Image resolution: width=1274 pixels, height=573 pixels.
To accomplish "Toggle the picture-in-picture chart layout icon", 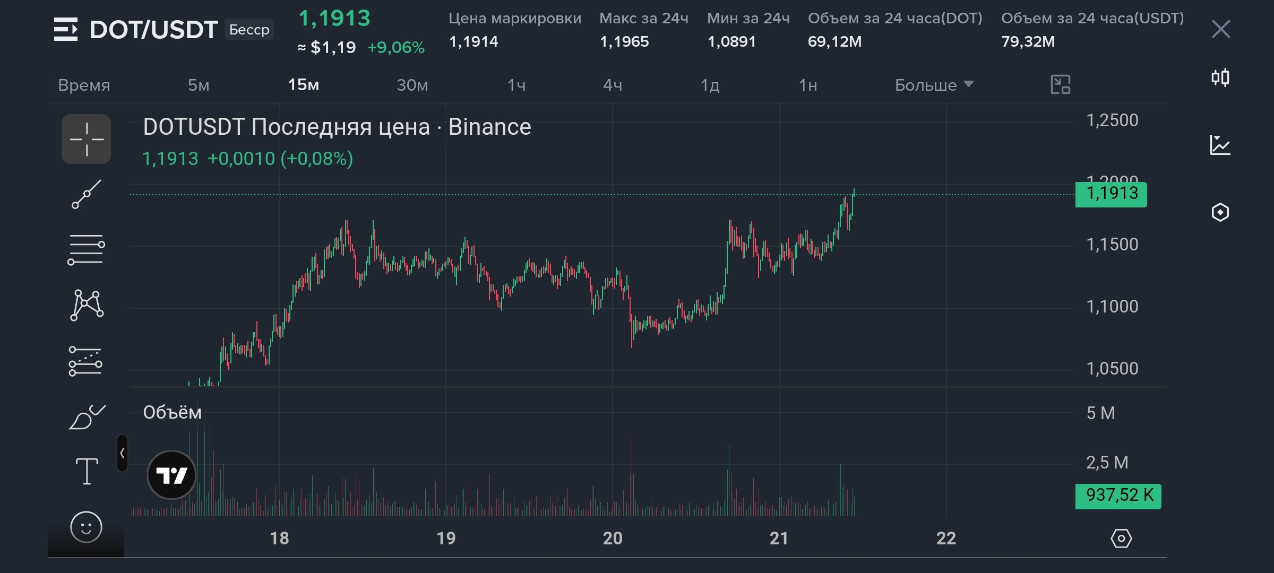I will click(1061, 85).
